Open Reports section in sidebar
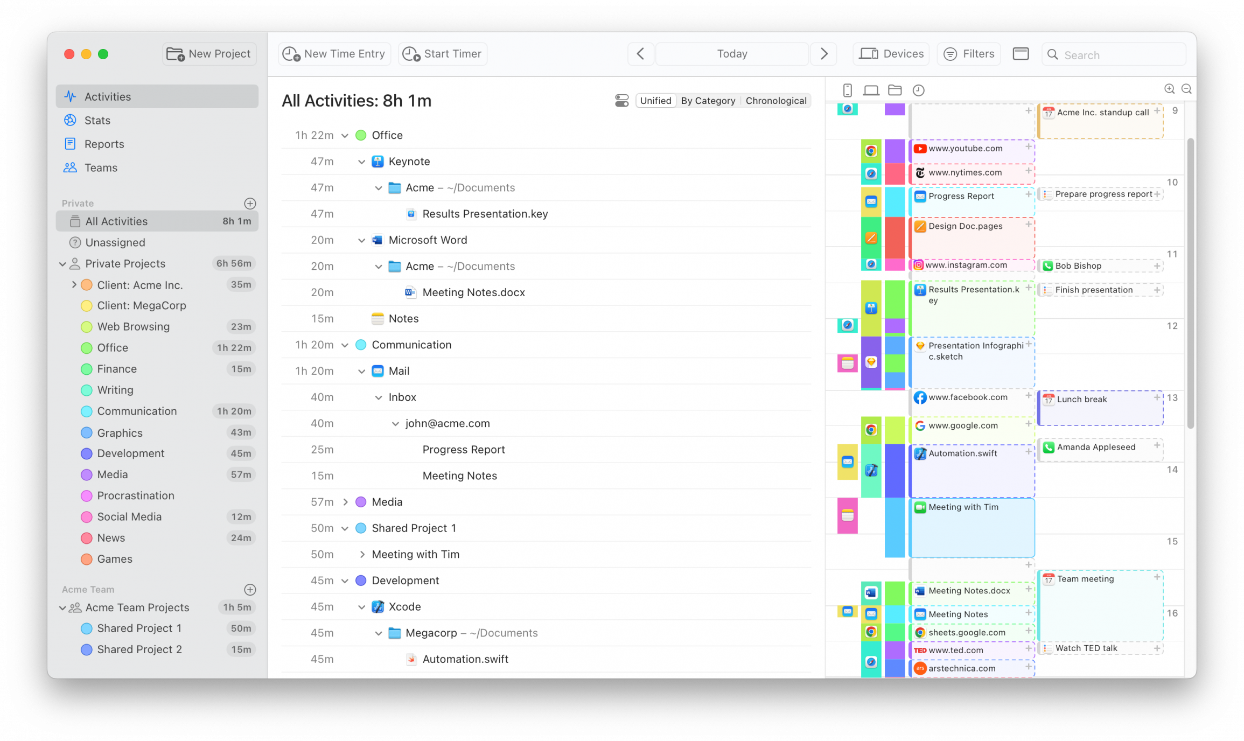 pyautogui.click(x=104, y=144)
